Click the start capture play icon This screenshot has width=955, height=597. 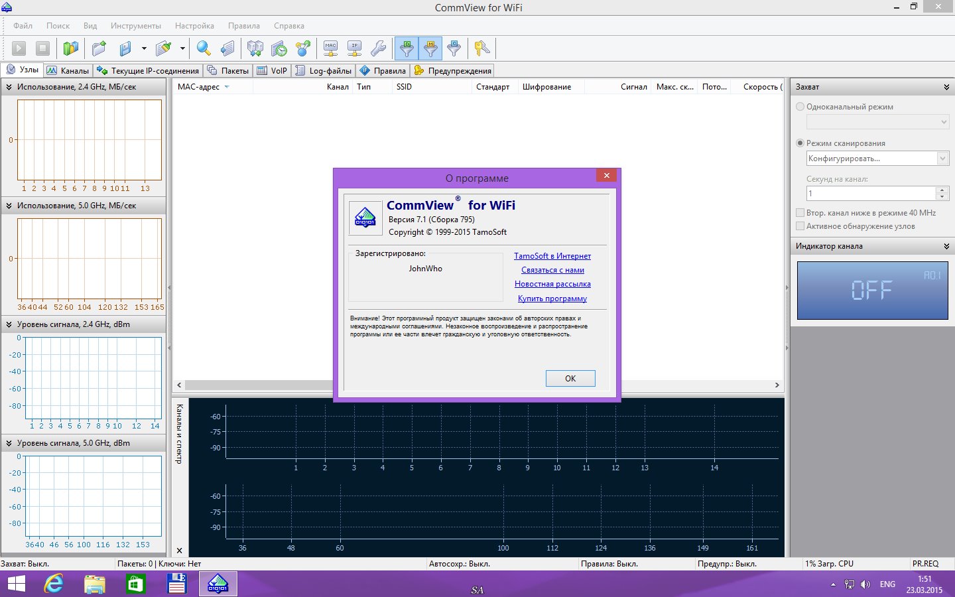point(19,48)
